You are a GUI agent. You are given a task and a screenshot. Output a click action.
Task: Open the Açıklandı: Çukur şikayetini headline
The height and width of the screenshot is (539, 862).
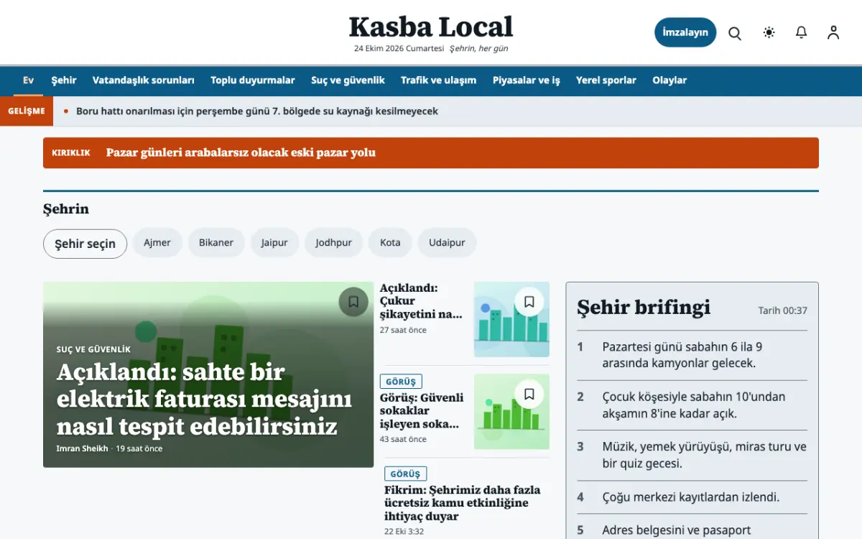422,301
